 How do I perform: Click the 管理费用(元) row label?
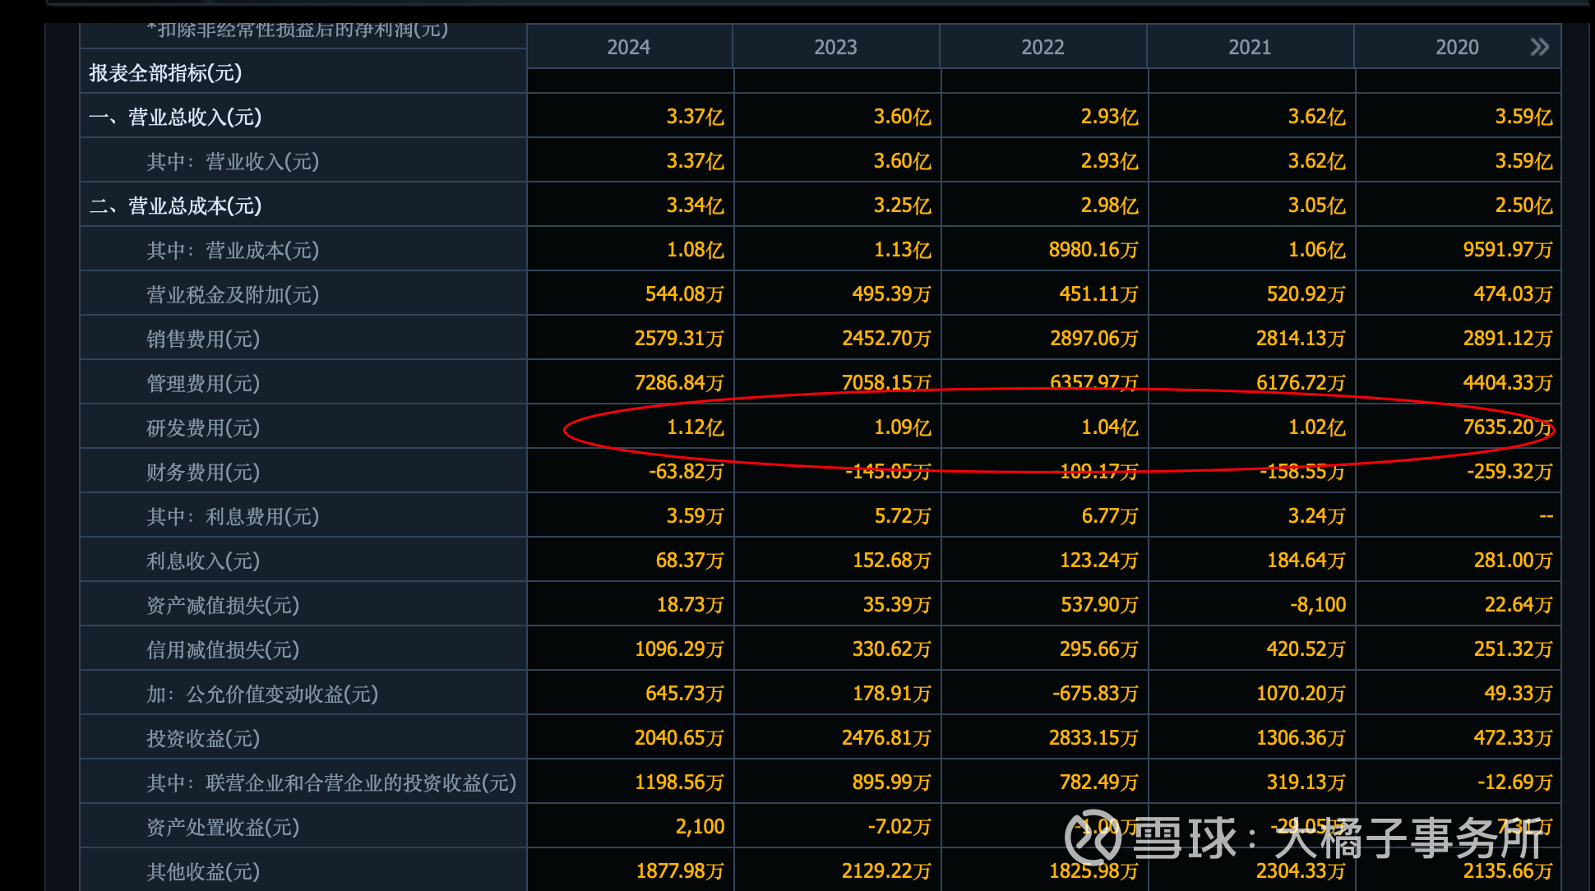(x=203, y=383)
